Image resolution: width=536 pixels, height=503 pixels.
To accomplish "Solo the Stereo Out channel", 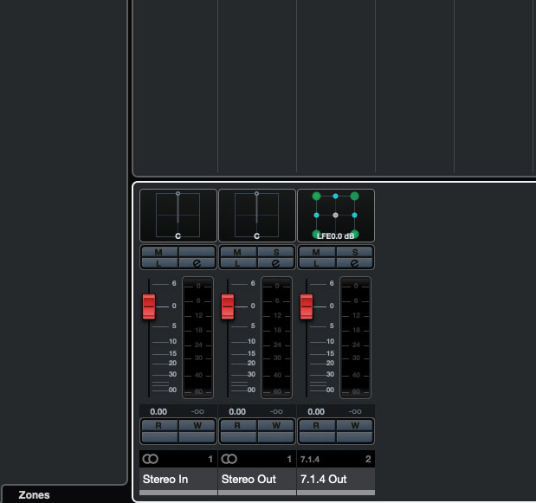I will pos(275,252).
